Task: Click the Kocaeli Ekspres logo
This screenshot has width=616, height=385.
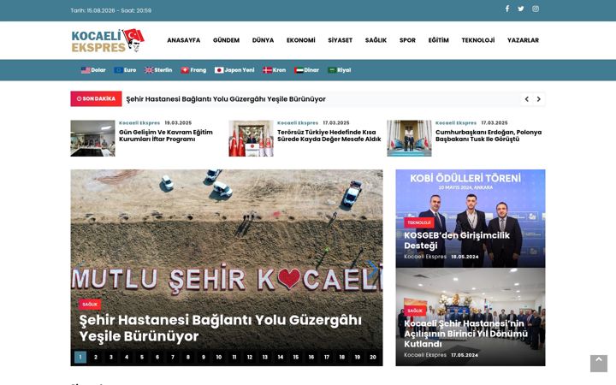Action: [108, 40]
